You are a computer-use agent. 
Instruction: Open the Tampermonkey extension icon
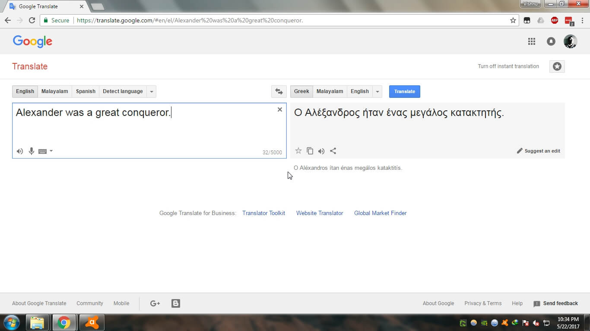point(527,20)
